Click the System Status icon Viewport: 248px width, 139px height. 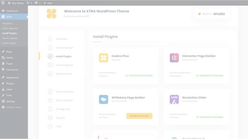pos(50,74)
